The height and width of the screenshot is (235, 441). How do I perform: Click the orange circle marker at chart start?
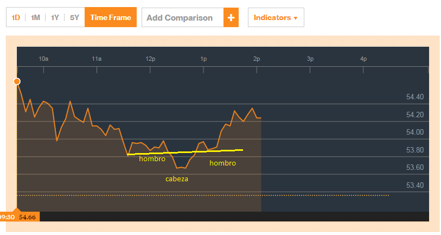tap(17, 81)
